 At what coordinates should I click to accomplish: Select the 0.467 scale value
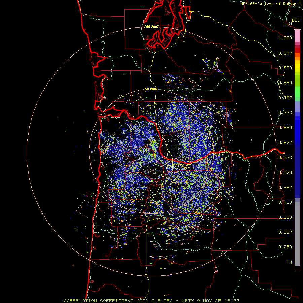tap(285, 188)
